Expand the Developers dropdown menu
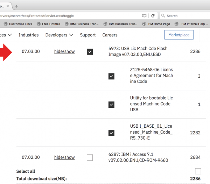 click(59, 35)
